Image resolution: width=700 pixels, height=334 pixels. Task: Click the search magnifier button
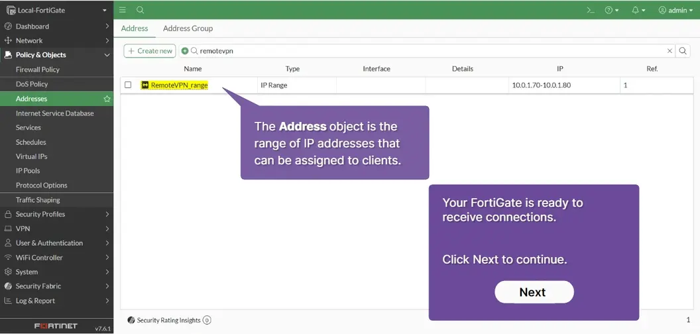coord(683,51)
